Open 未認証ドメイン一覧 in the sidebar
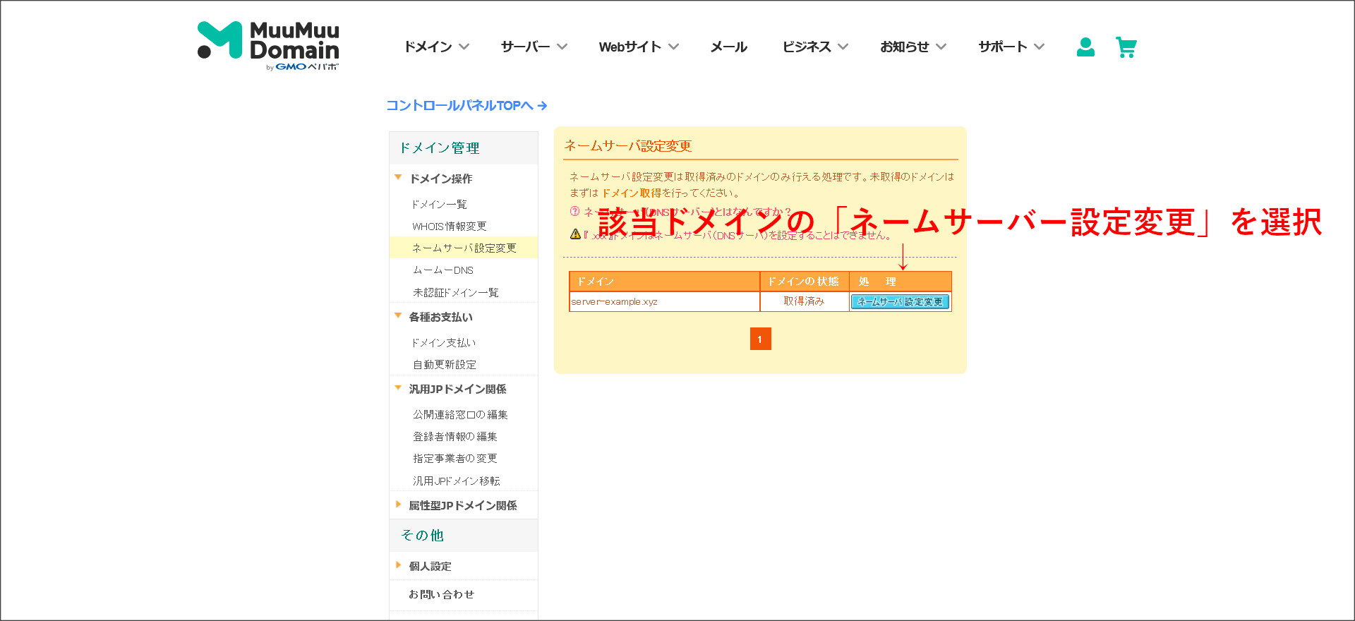This screenshot has height=621, width=1355. [x=456, y=292]
